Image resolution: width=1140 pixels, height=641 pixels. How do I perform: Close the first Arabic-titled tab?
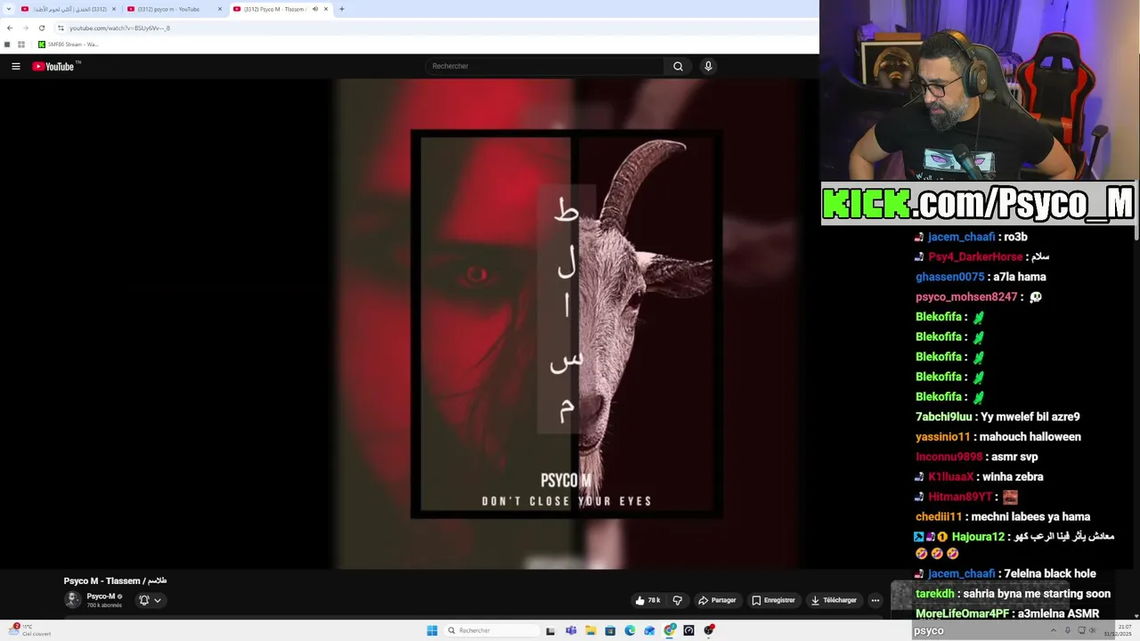[114, 9]
